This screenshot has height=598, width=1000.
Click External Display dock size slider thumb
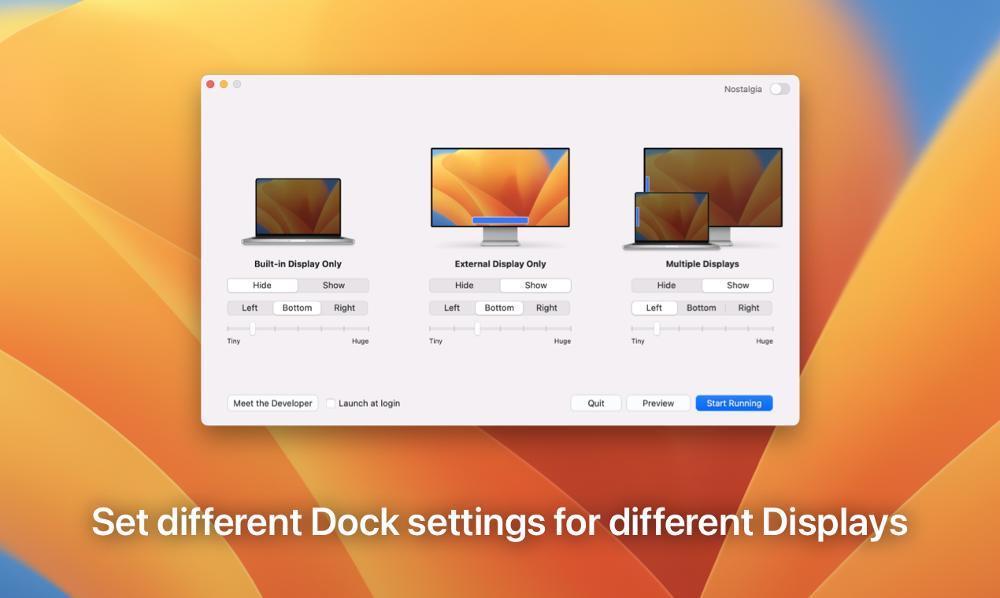tap(477, 328)
